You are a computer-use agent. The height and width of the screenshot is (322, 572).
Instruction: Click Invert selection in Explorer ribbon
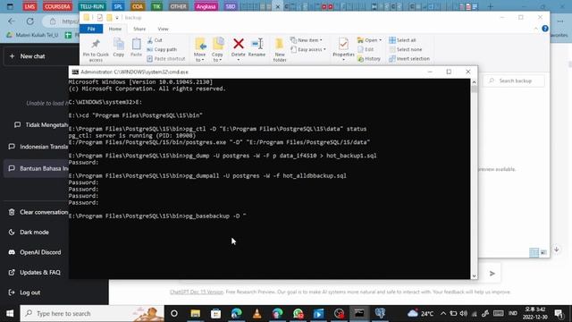tap(409, 58)
